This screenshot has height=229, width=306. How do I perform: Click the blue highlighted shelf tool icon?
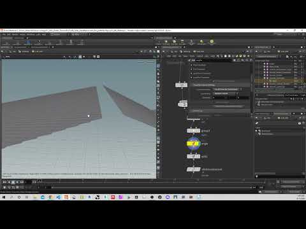pos(27,43)
